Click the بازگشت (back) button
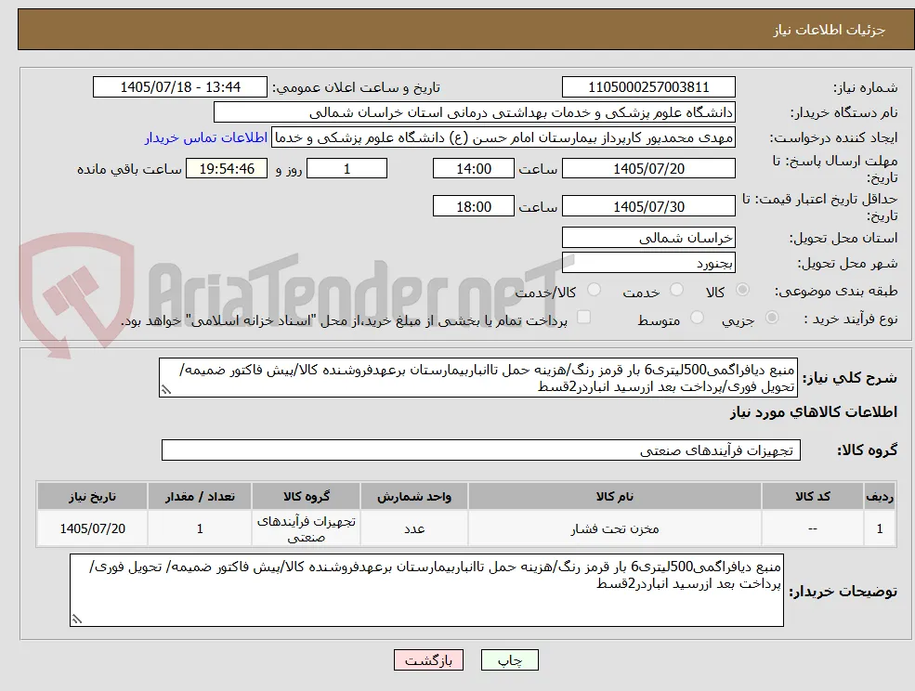Viewport: 915px width, 691px height. coord(428,660)
